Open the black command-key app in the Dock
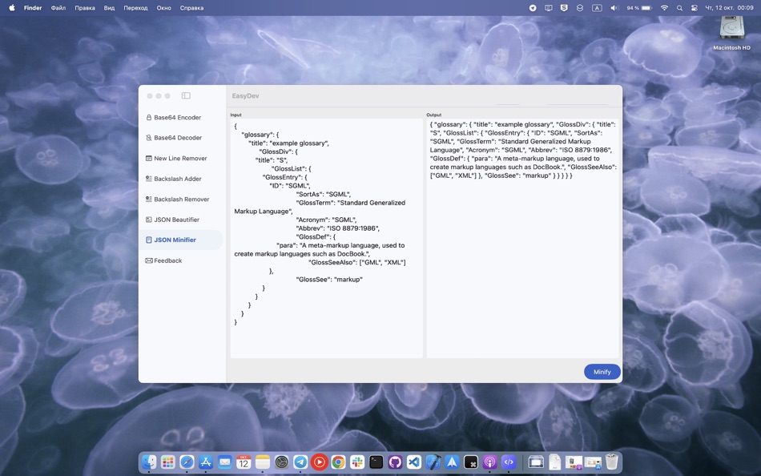 (471, 462)
